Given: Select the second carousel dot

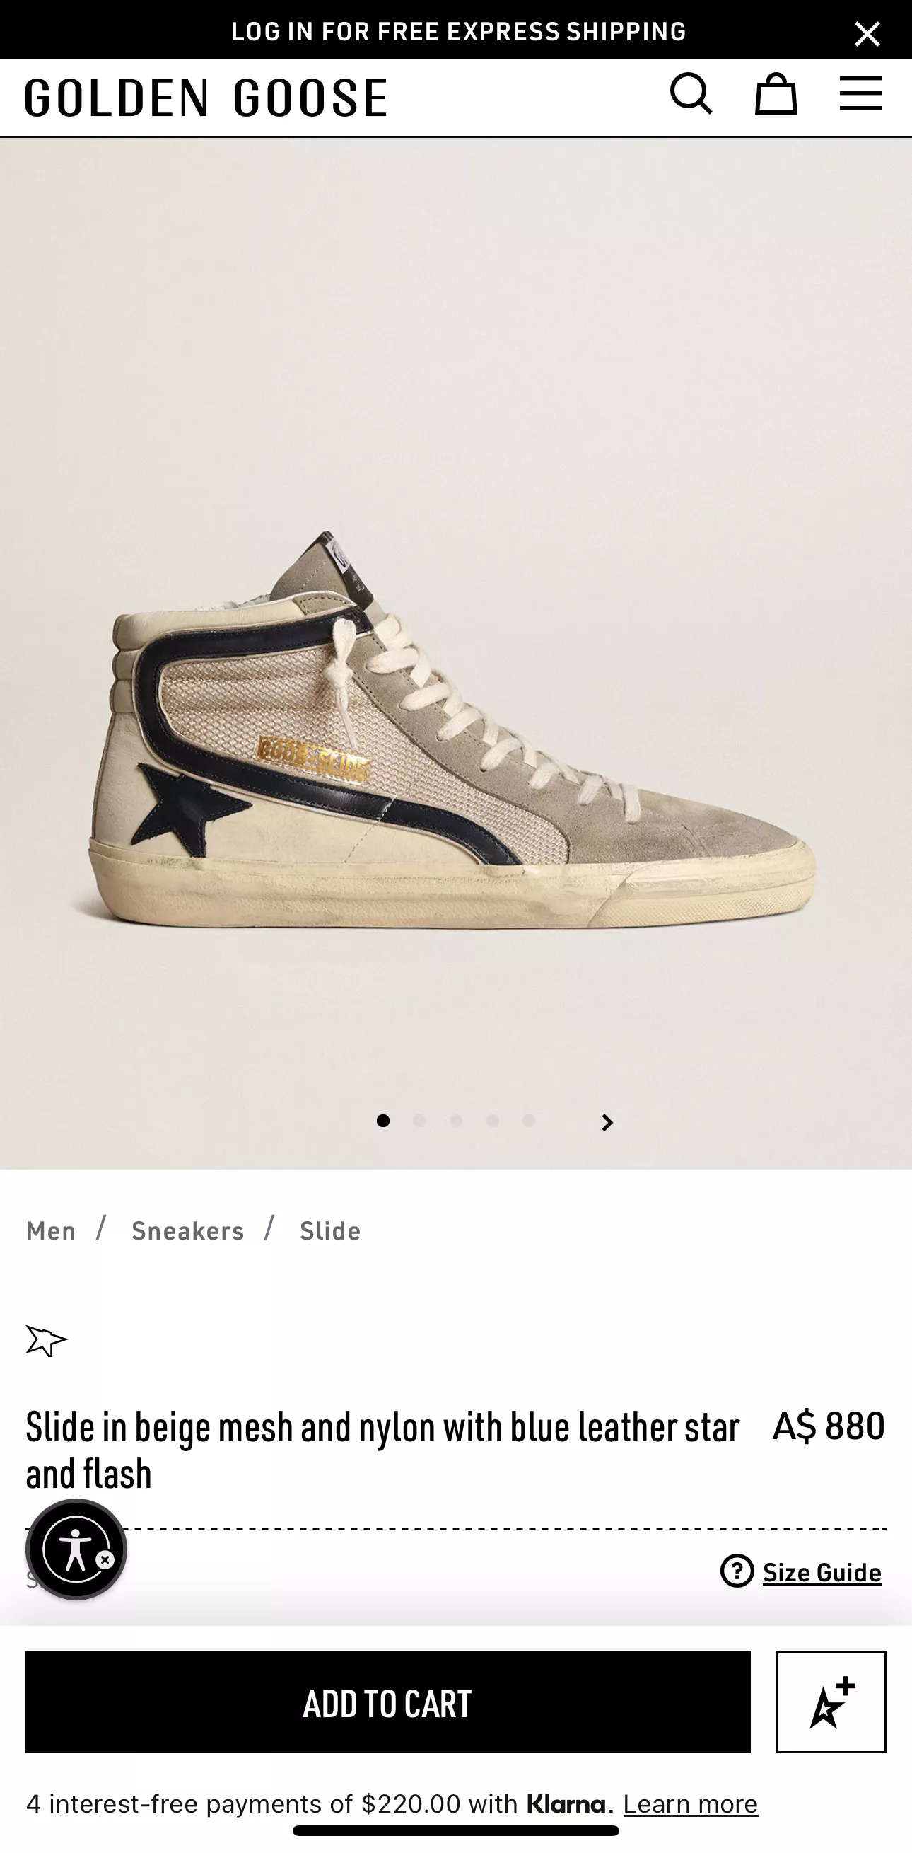Looking at the screenshot, I should [x=420, y=1121].
